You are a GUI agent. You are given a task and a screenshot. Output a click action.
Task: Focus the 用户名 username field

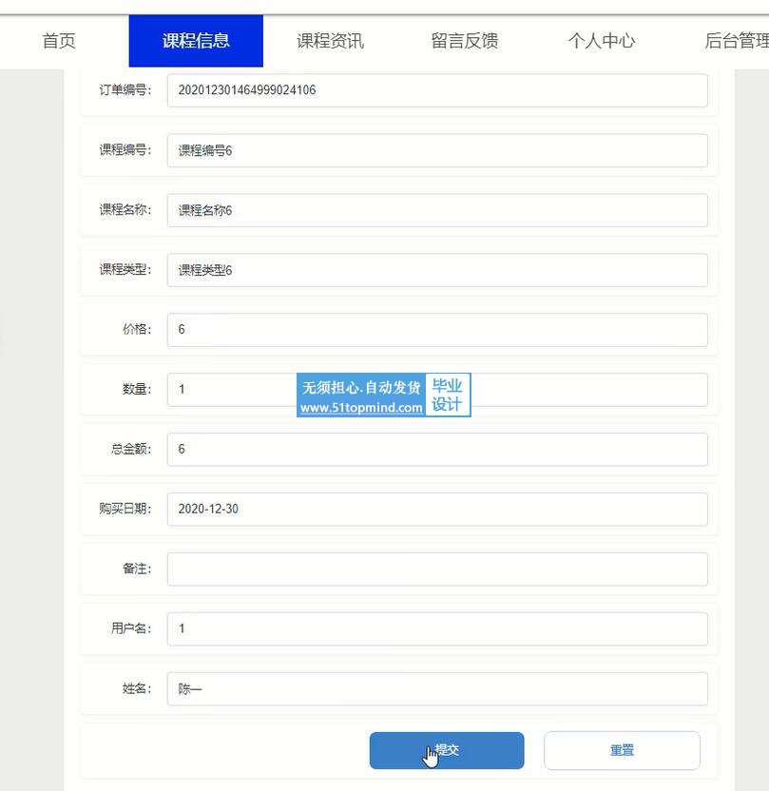click(437, 629)
